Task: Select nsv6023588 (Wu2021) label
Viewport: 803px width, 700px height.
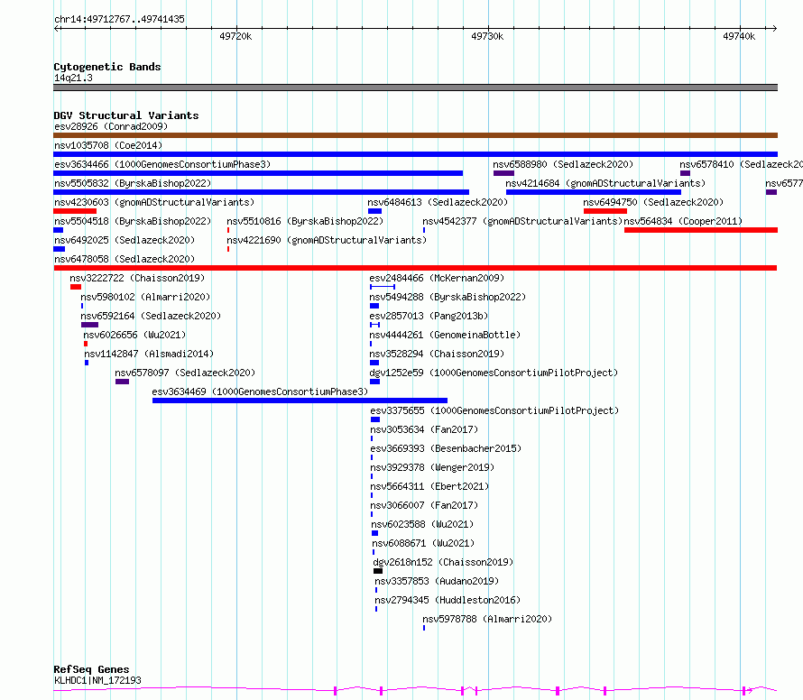Action: pyautogui.click(x=422, y=524)
